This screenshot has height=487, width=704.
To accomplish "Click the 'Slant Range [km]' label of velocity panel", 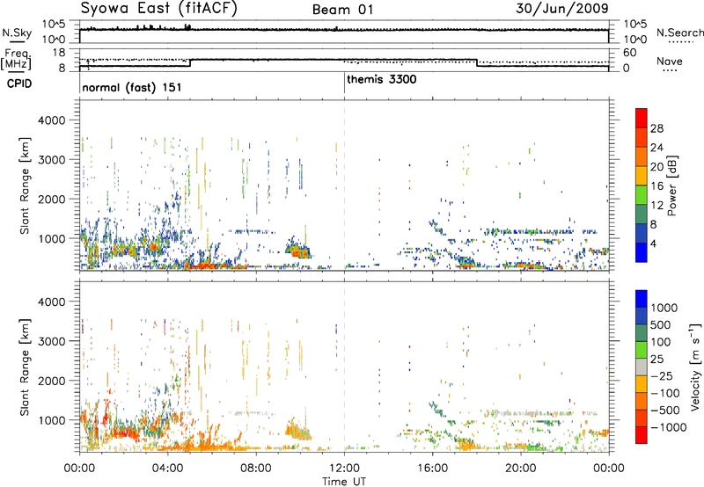I will (25, 367).
